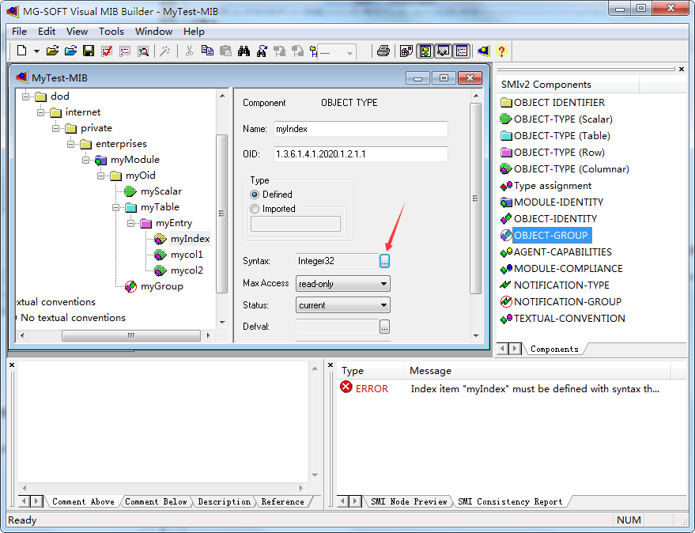This screenshot has width=695, height=533.
Task: Click the Defval ellipsis button
Action: coord(384,327)
